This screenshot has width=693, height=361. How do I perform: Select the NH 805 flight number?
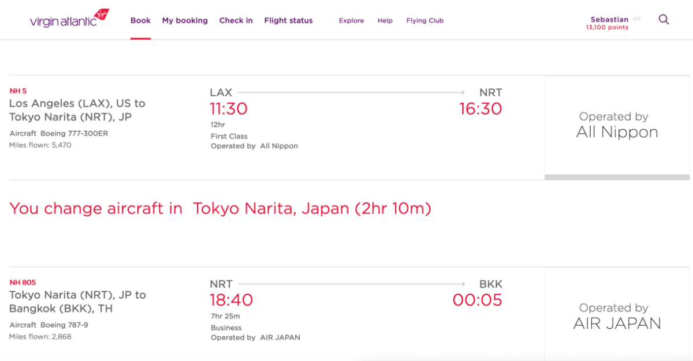[x=23, y=283]
